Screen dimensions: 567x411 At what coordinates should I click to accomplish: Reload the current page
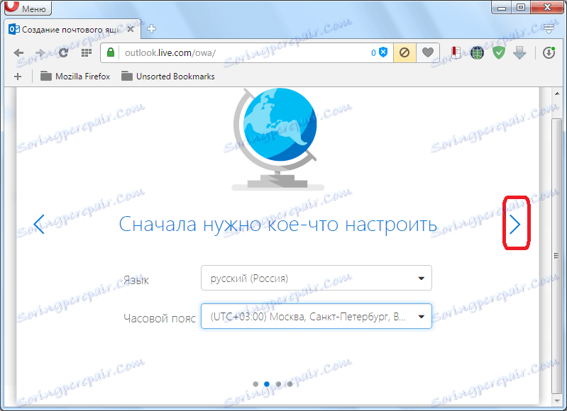tap(64, 53)
